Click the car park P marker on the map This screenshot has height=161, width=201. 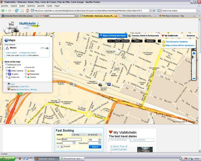pos(109,84)
